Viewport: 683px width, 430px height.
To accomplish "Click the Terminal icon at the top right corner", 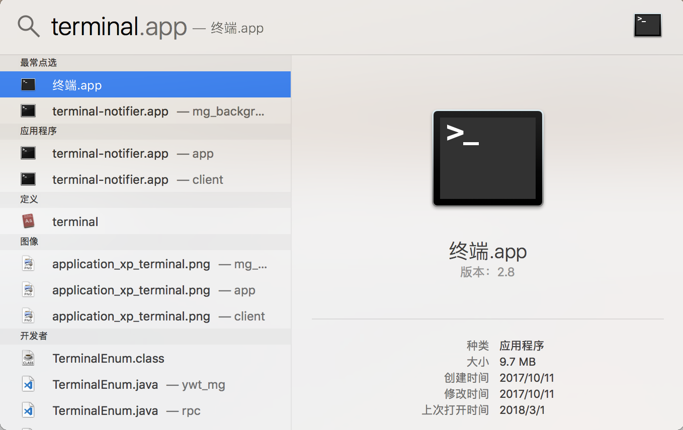I will coord(647,25).
